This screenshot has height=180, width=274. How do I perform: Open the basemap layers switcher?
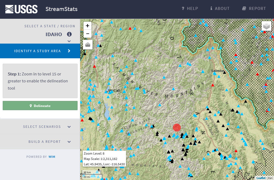coord(266,26)
